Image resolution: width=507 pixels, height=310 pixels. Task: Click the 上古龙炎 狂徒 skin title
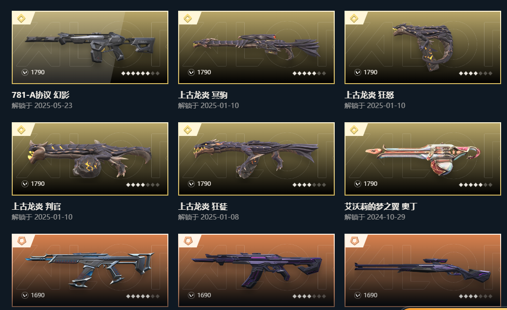(x=203, y=206)
